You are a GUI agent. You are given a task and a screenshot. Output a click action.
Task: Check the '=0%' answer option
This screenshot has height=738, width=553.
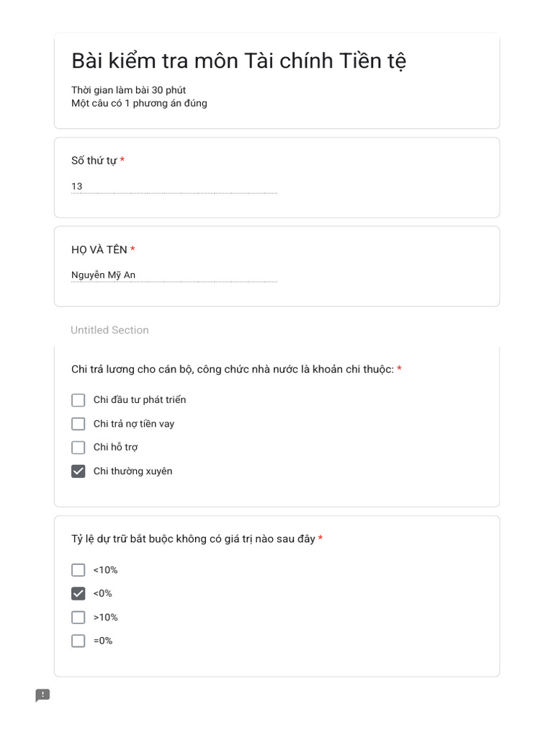coord(78,641)
